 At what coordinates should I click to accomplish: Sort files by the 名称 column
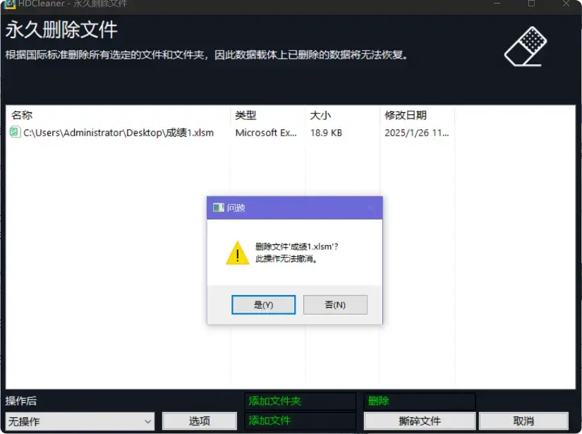coord(19,114)
